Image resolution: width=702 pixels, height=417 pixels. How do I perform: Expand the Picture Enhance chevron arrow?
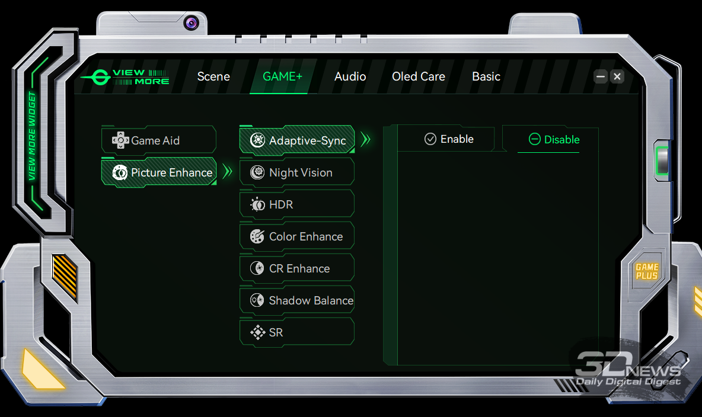227,172
